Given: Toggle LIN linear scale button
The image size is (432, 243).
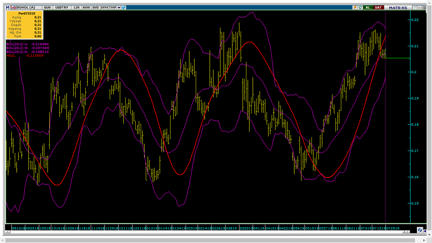Looking at the screenshot, I should (77, 7).
